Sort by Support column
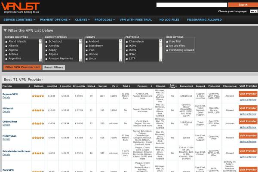The height and width of the screenshot is (172, 258). 200,86
